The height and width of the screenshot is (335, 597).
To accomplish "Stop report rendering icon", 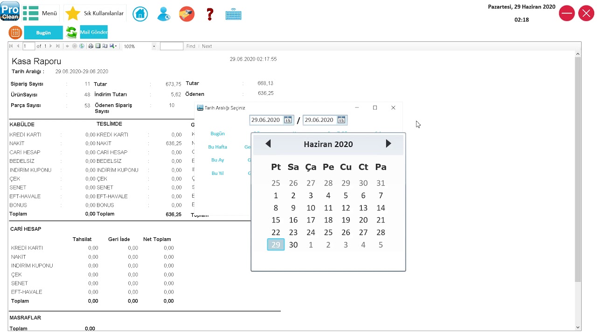I will [x=75, y=46].
